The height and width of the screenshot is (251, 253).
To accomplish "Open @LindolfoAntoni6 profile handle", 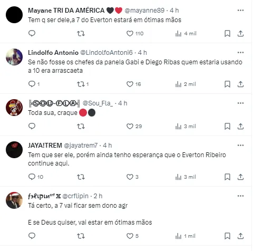I will (106, 53).
